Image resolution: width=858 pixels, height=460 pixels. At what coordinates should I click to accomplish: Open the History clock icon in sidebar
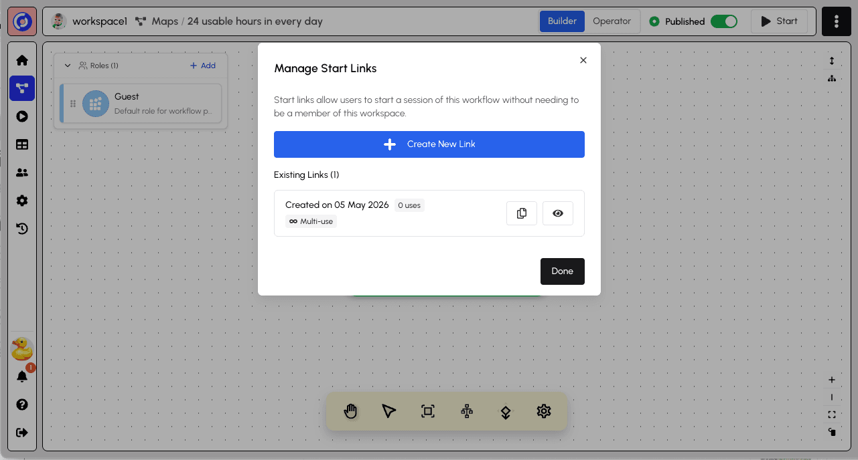[x=22, y=229]
